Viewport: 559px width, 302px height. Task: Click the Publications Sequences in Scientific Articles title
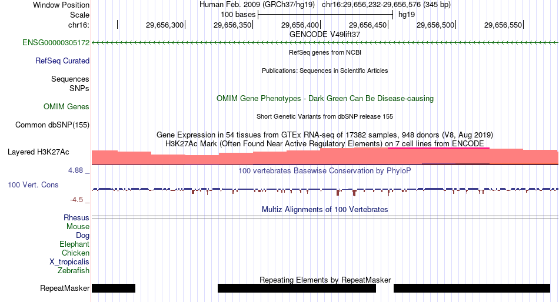pos(325,71)
